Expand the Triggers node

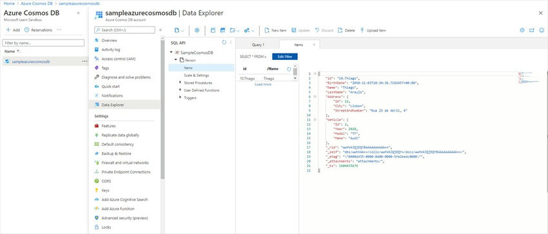point(181,98)
